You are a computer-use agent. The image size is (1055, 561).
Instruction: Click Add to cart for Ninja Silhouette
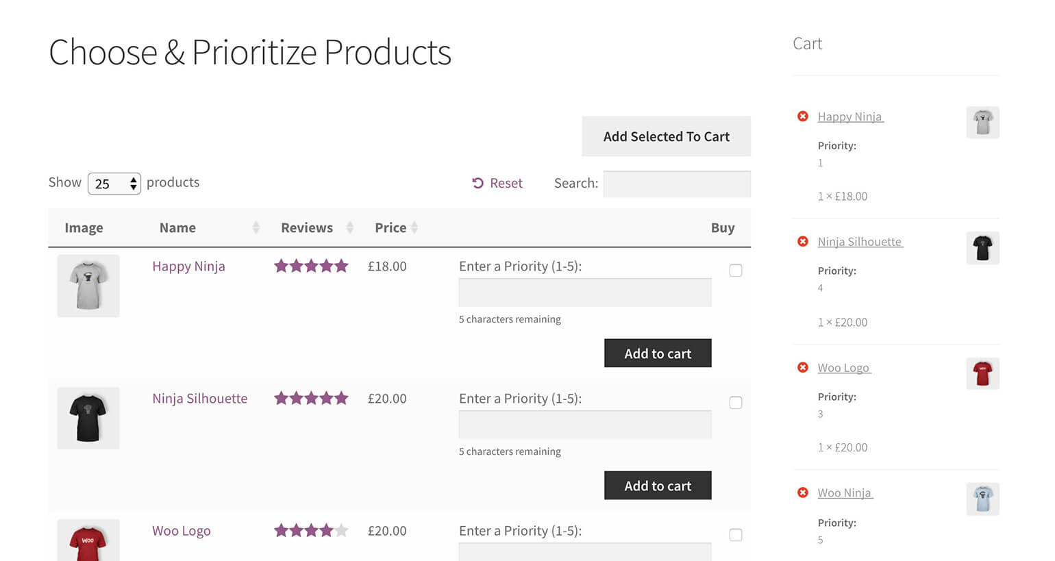[658, 486]
